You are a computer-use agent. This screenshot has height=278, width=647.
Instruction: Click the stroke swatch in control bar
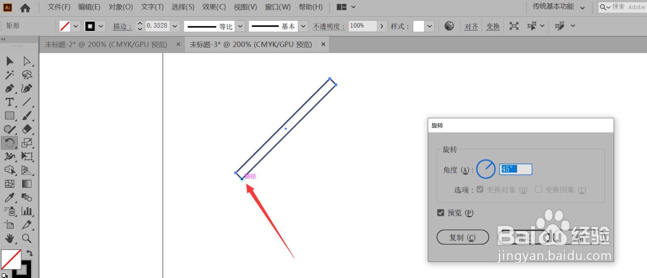[90, 26]
